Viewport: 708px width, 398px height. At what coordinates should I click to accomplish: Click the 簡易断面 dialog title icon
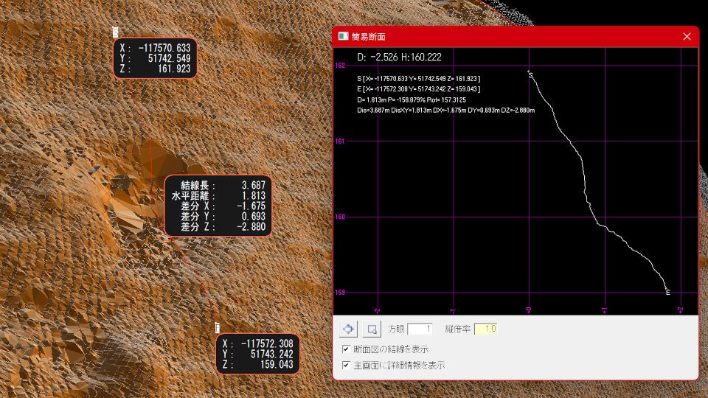click(343, 36)
